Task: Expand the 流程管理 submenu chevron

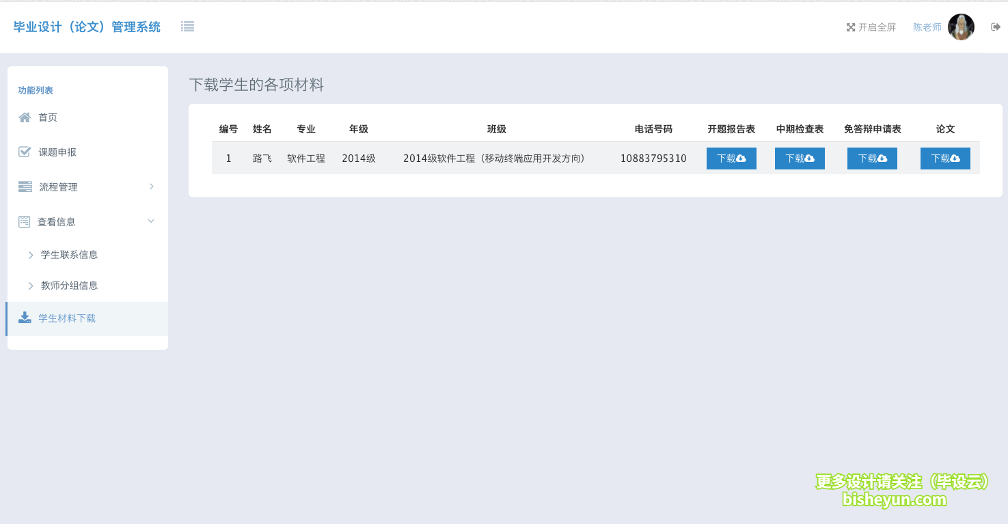Action: click(152, 186)
